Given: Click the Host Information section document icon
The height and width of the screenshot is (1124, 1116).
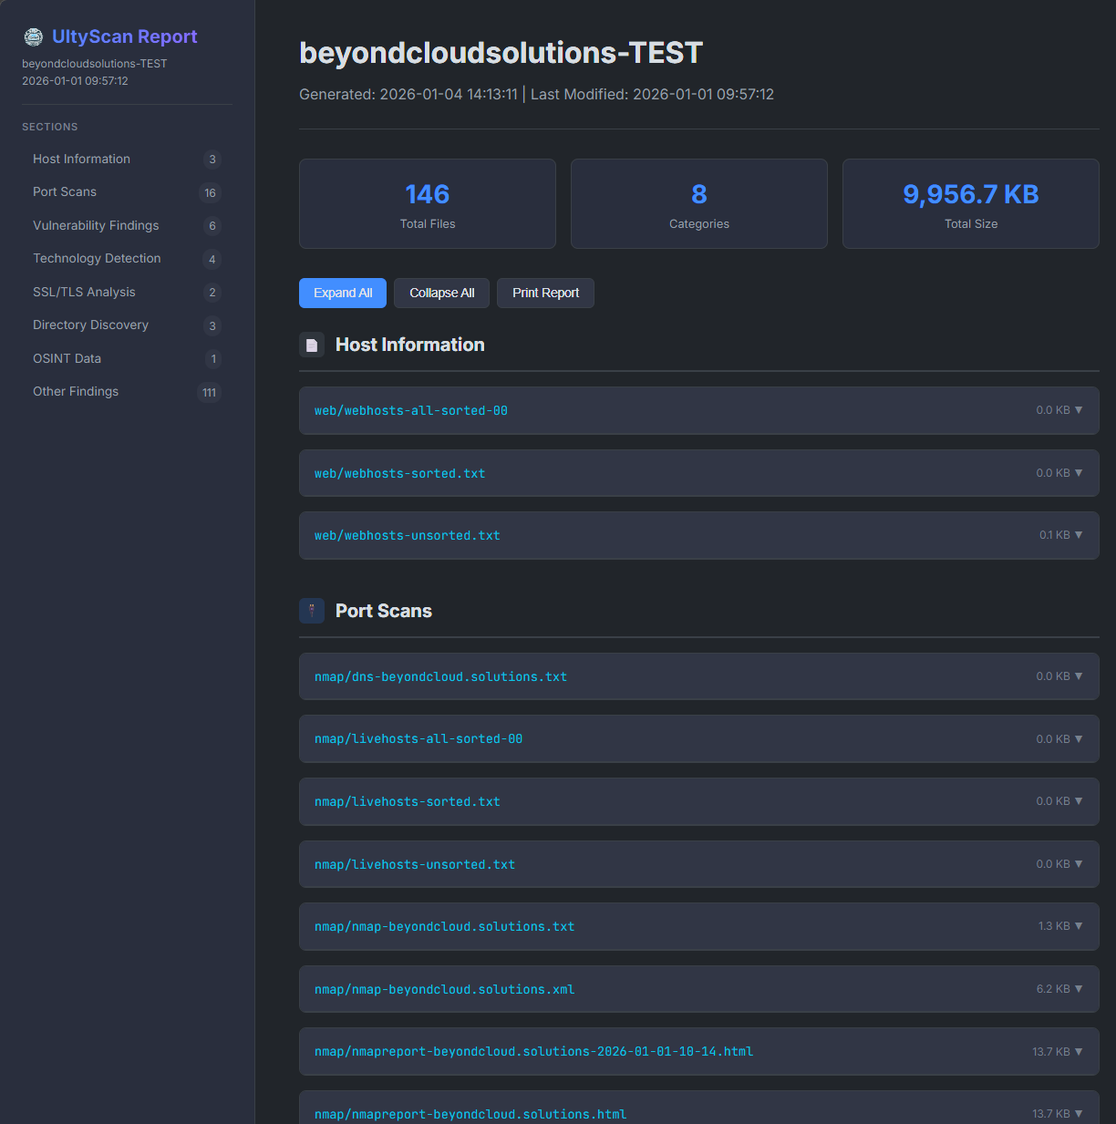Looking at the screenshot, I should [x=312, y=345].
